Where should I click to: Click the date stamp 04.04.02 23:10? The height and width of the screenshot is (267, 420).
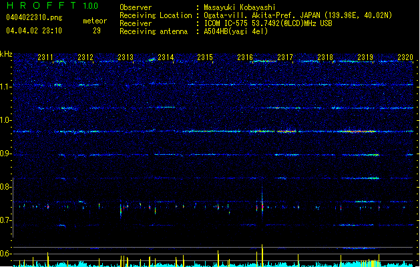click(x=34, y=31)
